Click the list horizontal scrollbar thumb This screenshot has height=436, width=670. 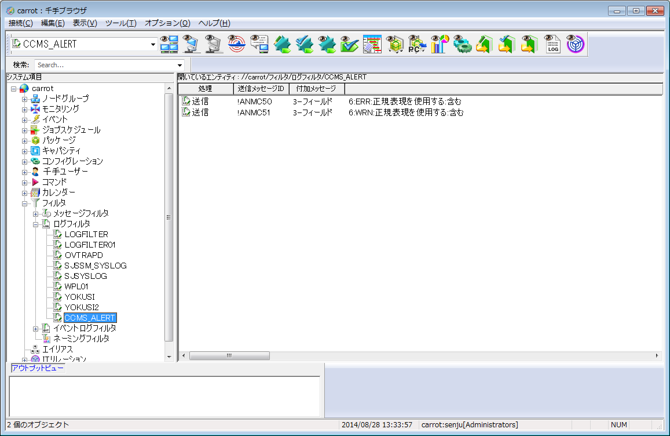(229, 355)
